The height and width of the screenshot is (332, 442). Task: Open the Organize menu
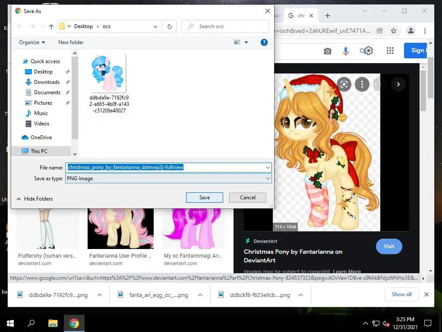[32, 42]
